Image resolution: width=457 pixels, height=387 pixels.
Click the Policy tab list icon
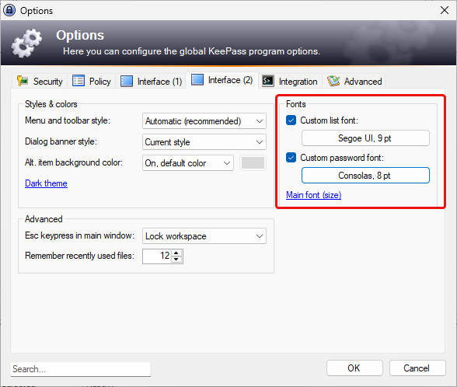pos(78,81)
